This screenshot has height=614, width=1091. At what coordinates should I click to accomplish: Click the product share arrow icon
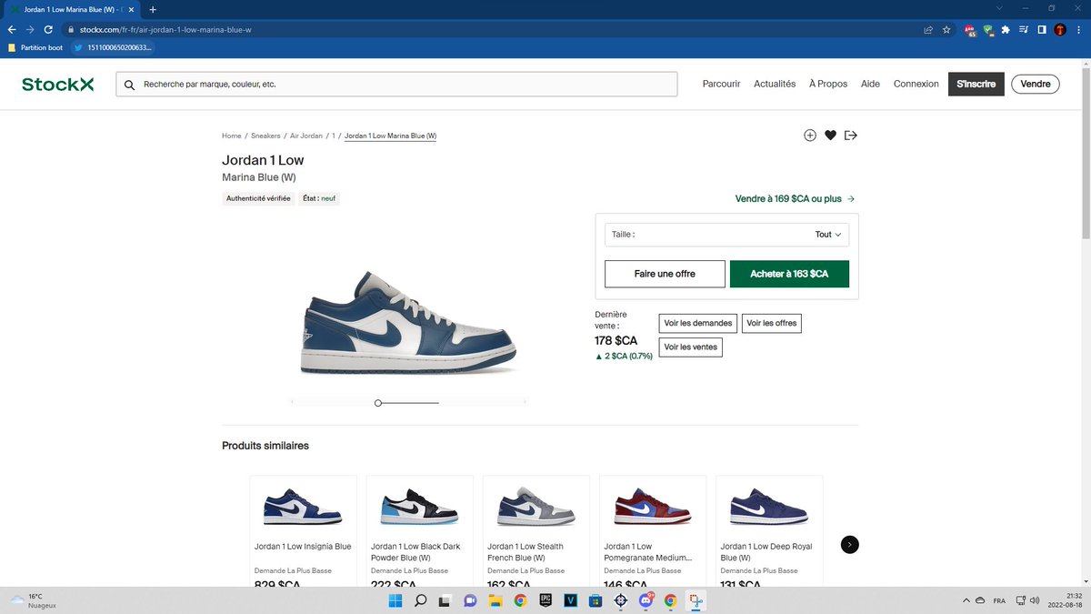tap(851, 136)
